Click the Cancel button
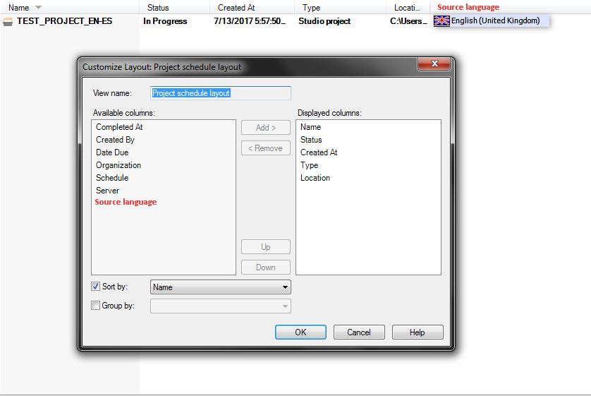Image resolution: width=591 pixels, height=396 pixels. 359,332
